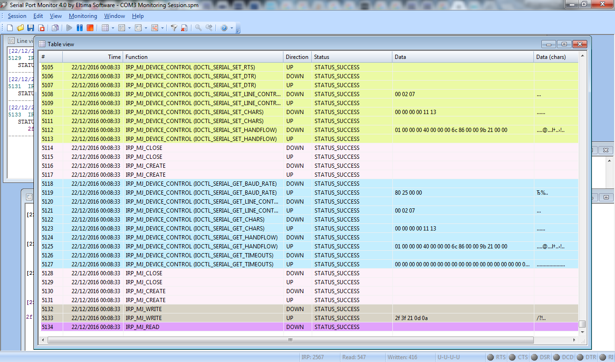This screenshot has height=362, width=615.
Task: Save the session with the floppy disk icon
Action: [x=31, y=28]
